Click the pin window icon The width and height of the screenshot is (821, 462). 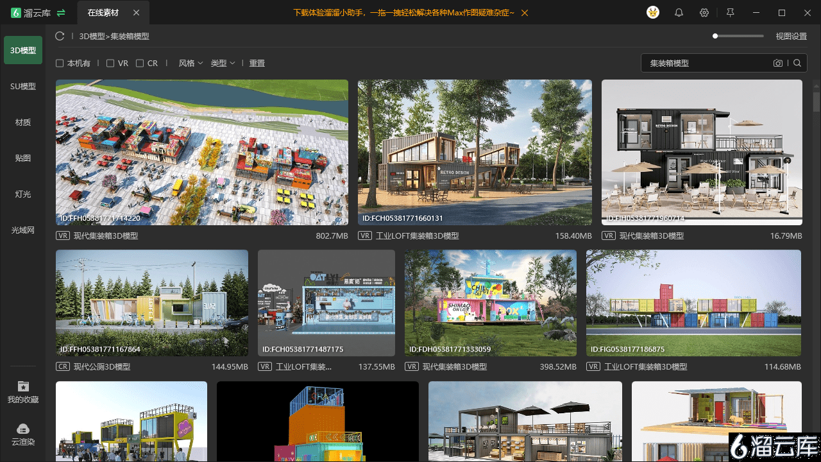tap(730, 13)
